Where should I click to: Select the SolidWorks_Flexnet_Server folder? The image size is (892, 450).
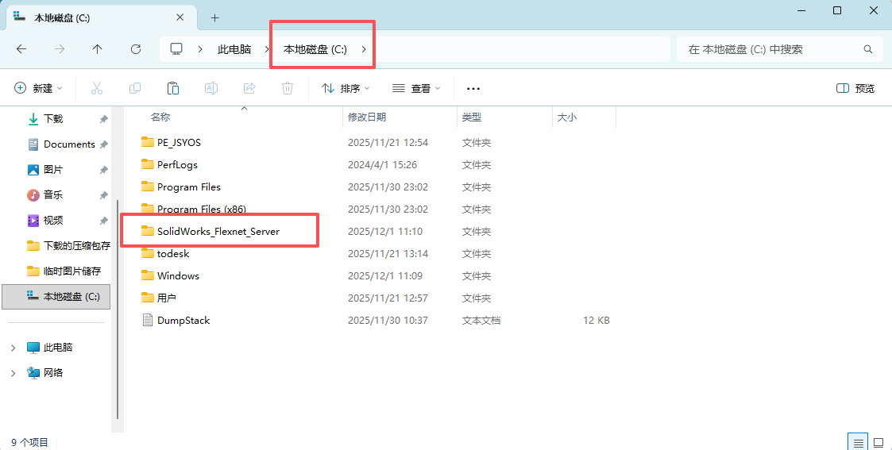tap(218, 231)
